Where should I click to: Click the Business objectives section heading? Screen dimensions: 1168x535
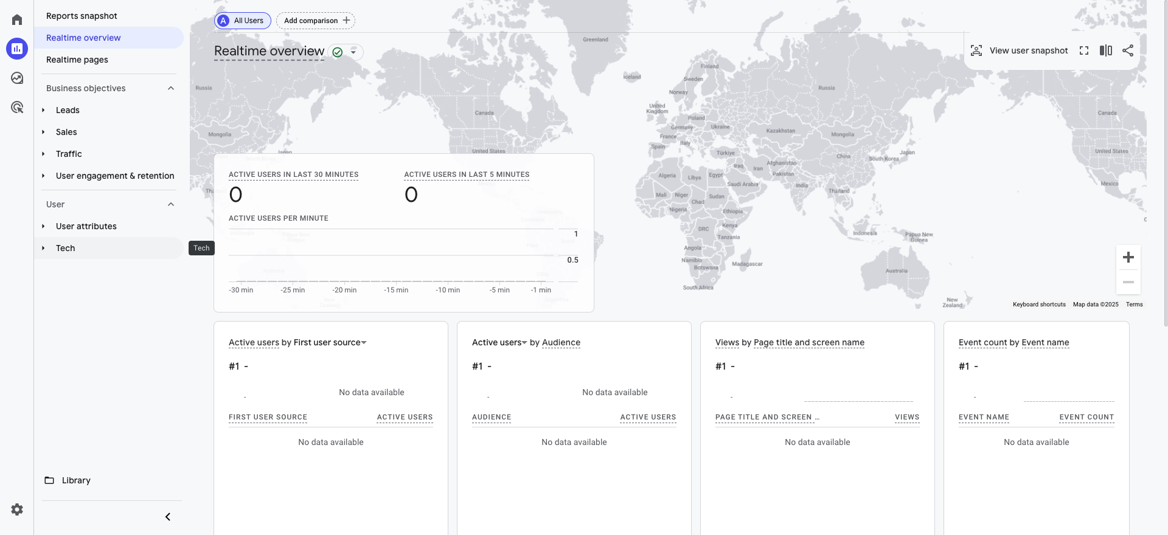pos(86,88)
